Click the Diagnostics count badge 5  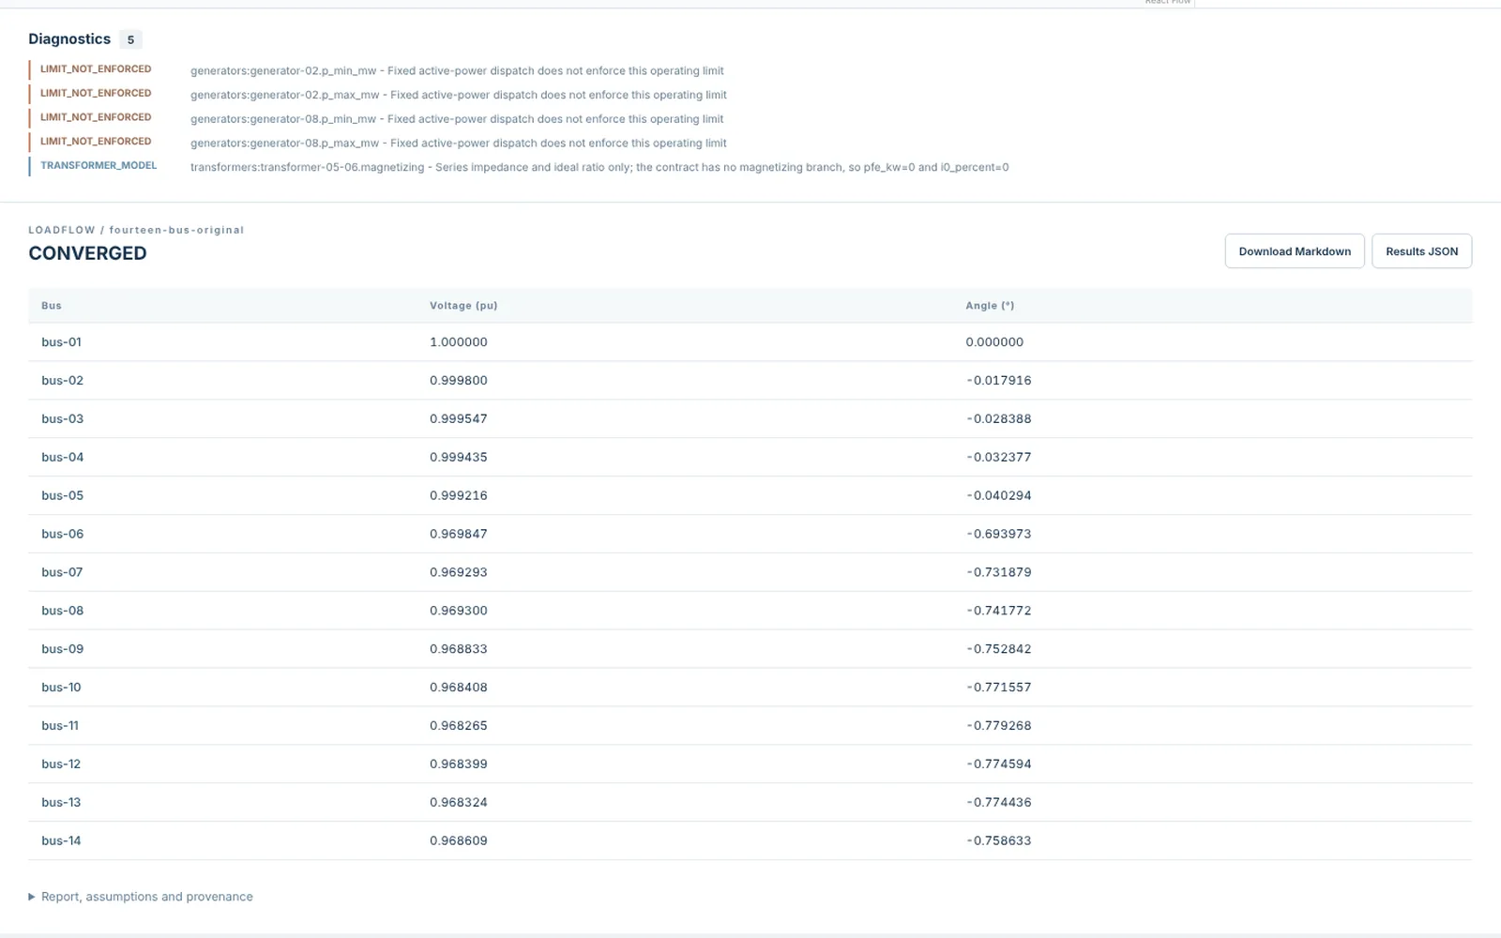click(130, 39)
